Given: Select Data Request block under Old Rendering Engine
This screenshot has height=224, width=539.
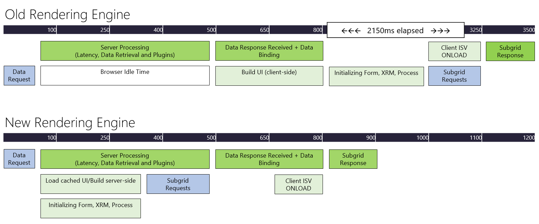Looking at the screenshot, I should point(19,76).
